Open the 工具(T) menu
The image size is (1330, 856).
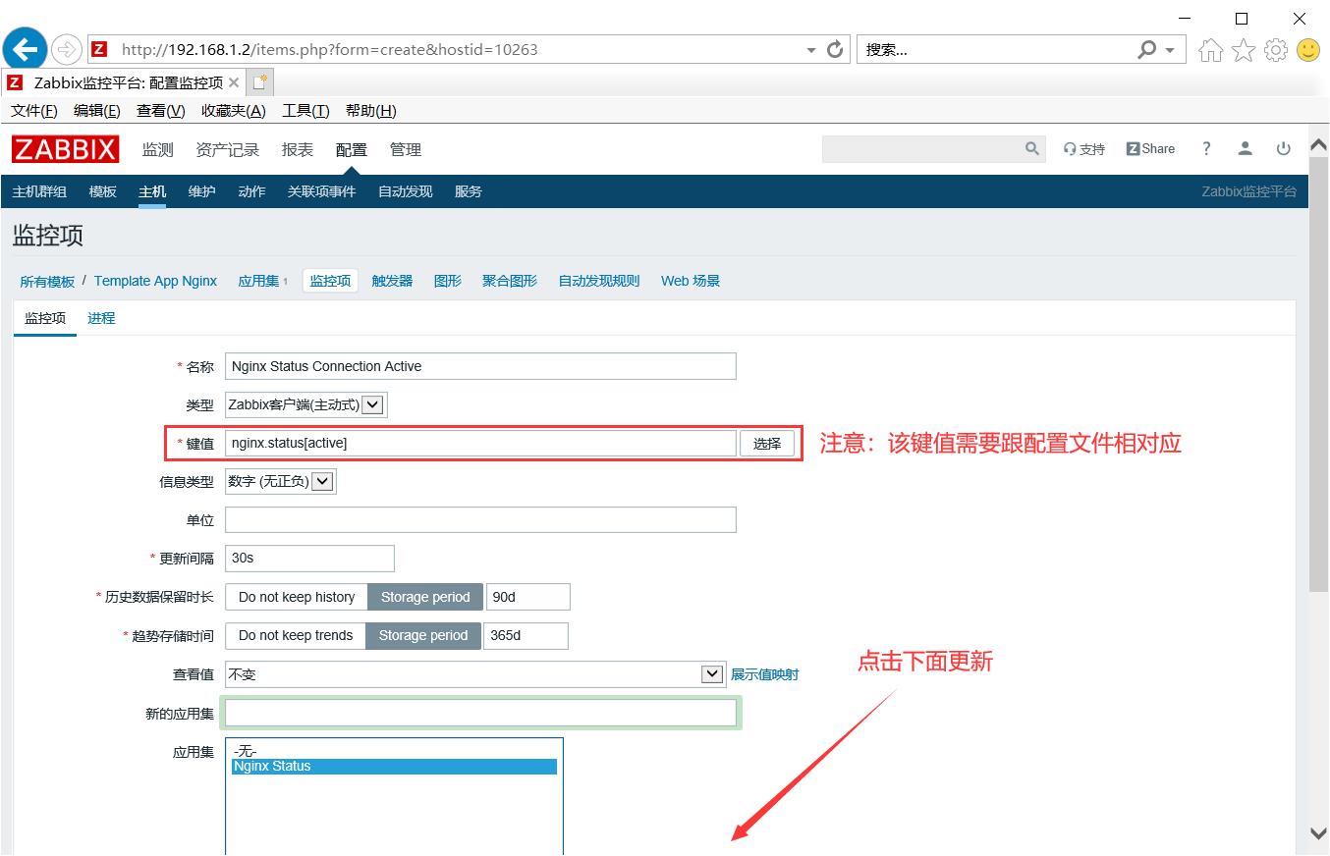pyautogui.click(x=305, y=111)
